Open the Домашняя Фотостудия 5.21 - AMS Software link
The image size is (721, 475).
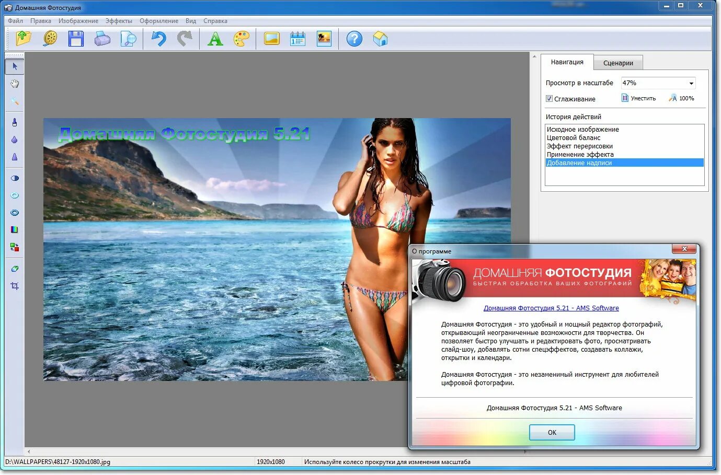551,308
